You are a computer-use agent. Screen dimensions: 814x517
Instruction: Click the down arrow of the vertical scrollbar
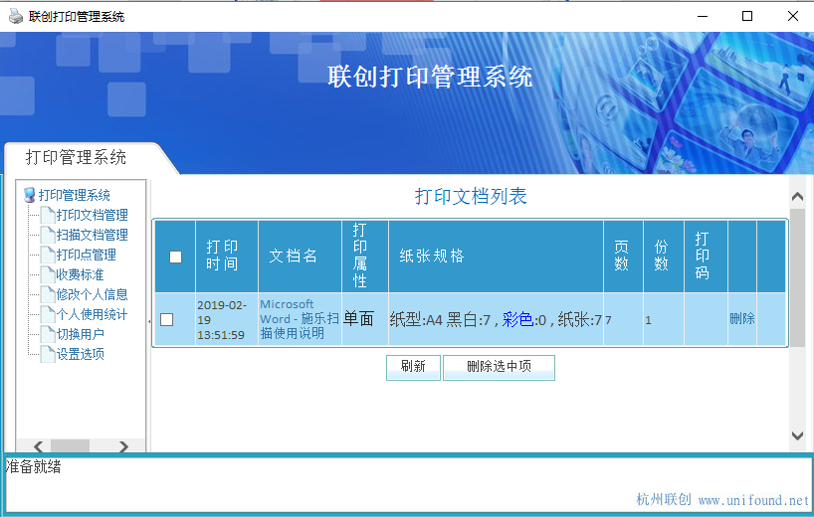[x=796, y=435]
